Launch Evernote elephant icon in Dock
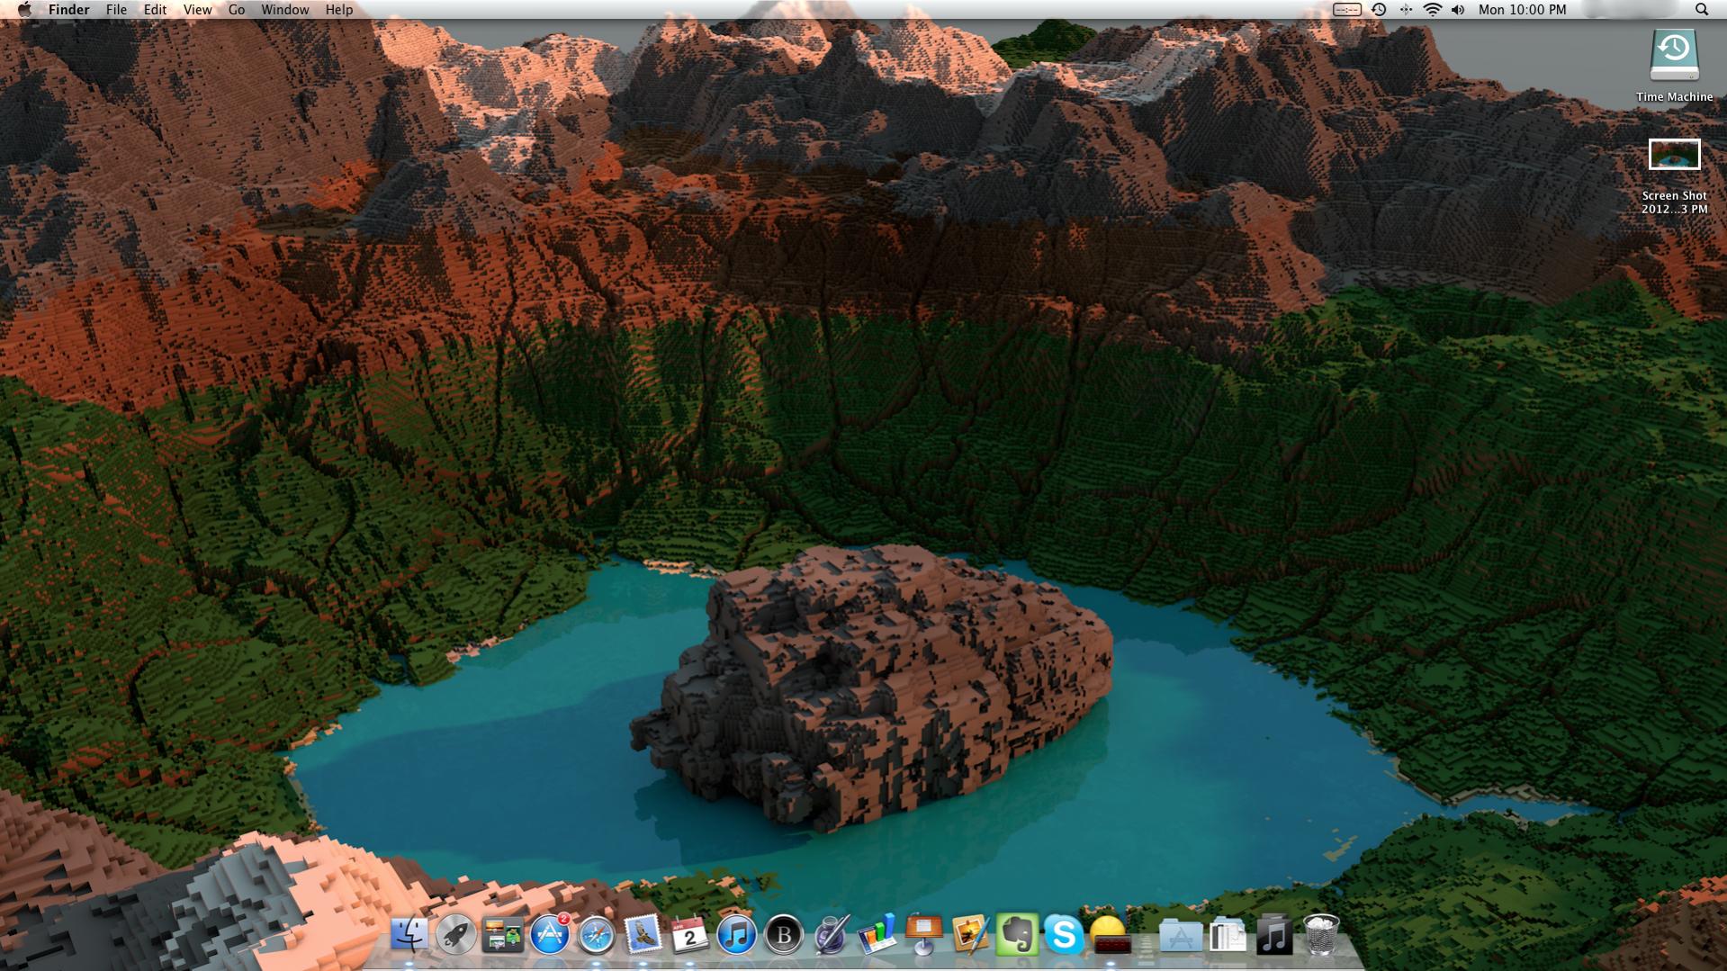The height and width of the screenshot is (971, 1727). click(1018, 935)
